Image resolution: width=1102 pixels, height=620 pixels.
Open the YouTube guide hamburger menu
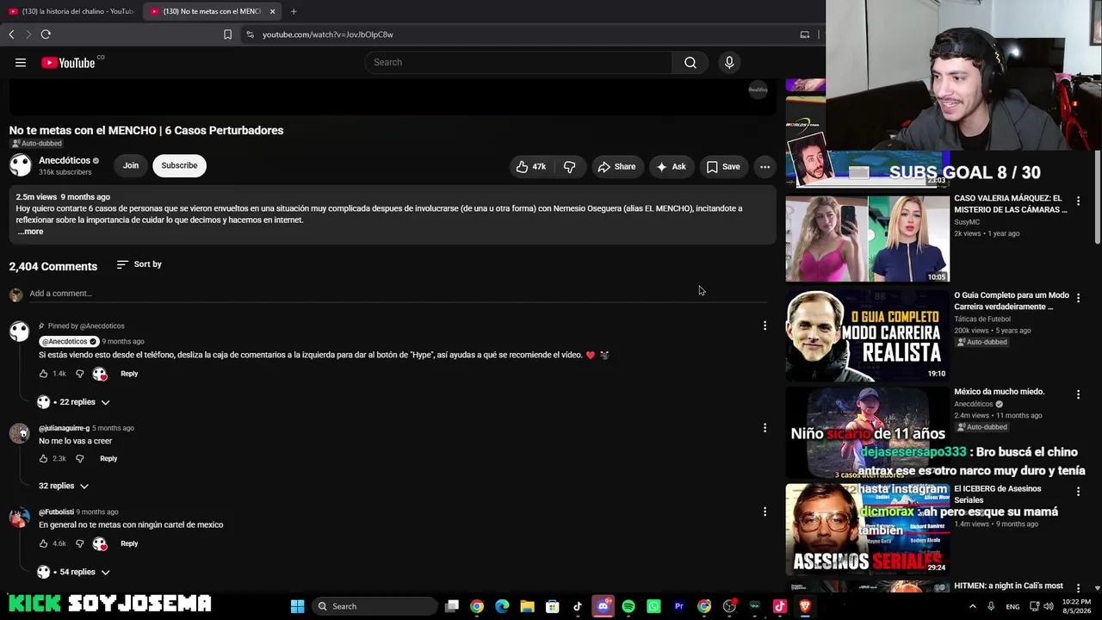[21, 62]
